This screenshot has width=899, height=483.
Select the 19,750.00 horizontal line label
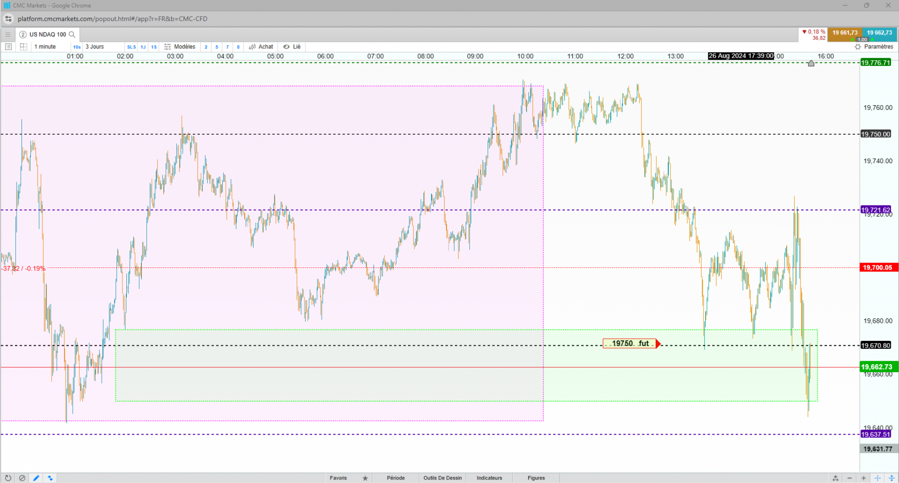click(876, 134)
